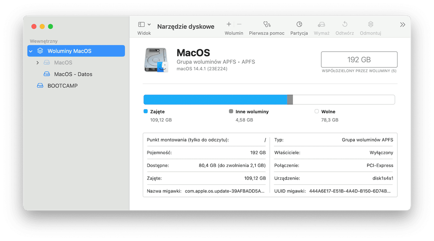
Task: Click the Woluminy MacOS stack icon
Action: [40, 51]
